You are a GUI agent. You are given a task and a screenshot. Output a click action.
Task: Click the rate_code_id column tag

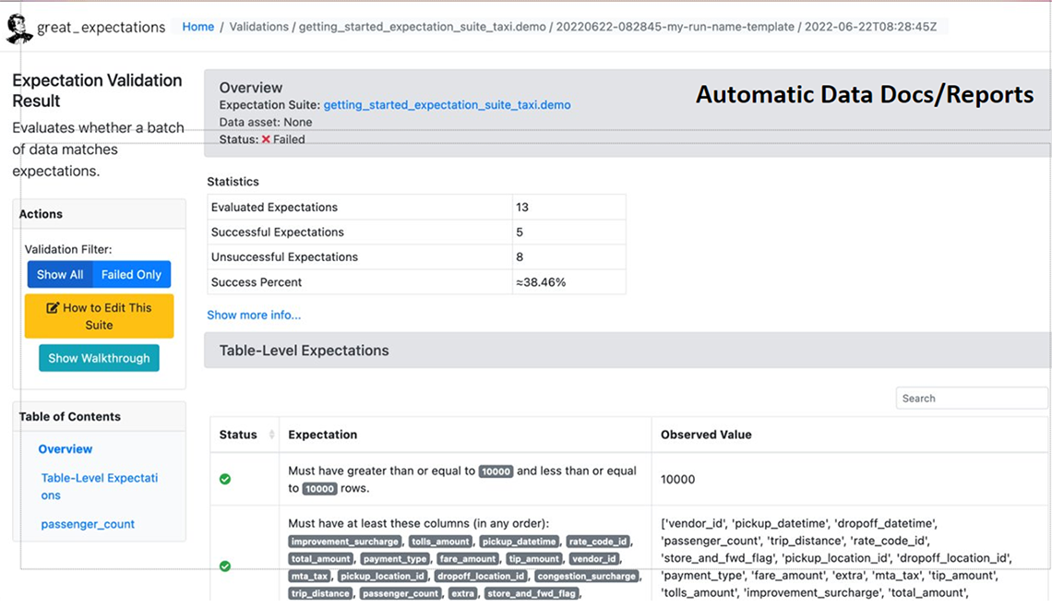pos(598,542)
